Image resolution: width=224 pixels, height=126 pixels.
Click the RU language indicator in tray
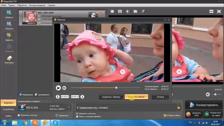[190, 122]
